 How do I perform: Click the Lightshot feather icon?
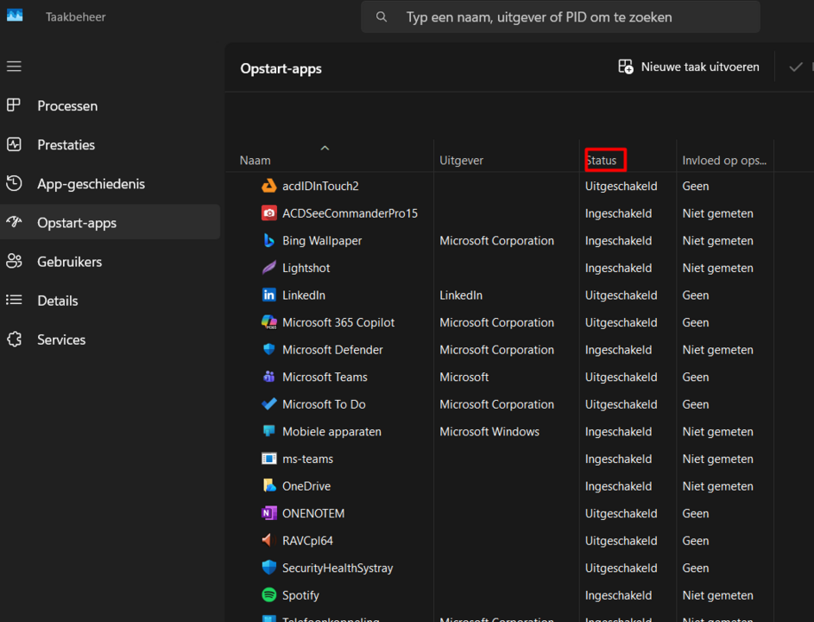pyautogui.click(x=271, y=268)
